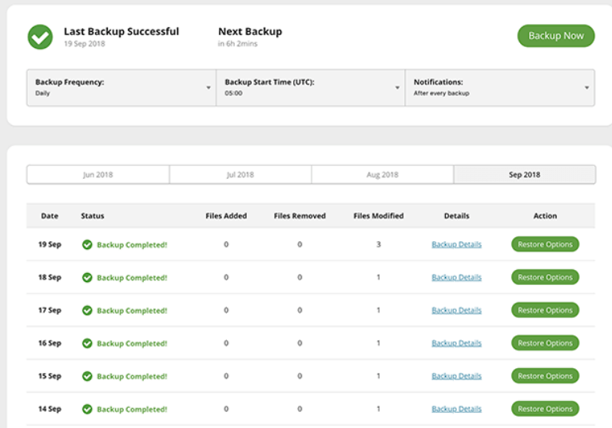This screenshot has height=428, width=612.
Task: Select the Jul 2018 tab
Action: tap(240, 175)
